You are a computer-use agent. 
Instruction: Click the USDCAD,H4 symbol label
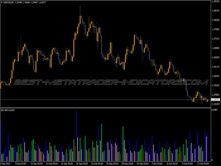(x=8, y=3)
